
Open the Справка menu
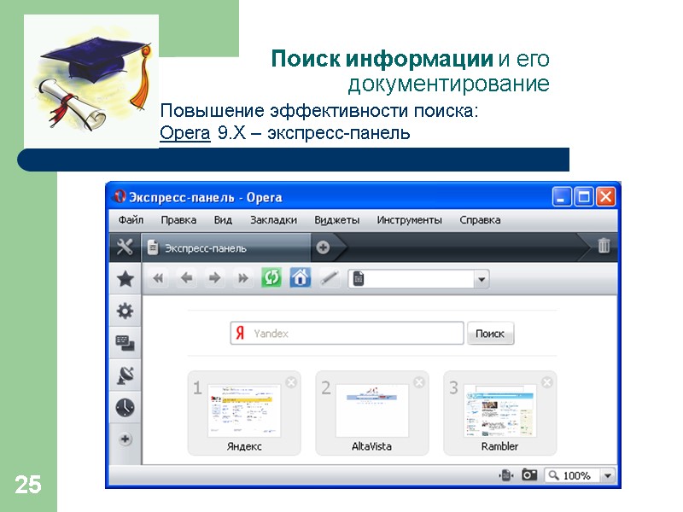pos(480,220)
